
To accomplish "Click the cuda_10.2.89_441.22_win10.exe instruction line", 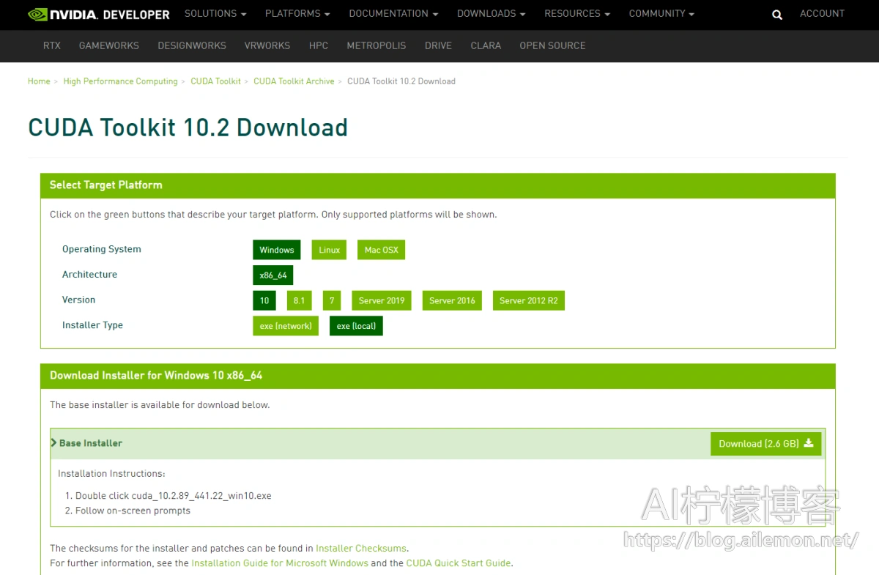I will click(174, 496).
